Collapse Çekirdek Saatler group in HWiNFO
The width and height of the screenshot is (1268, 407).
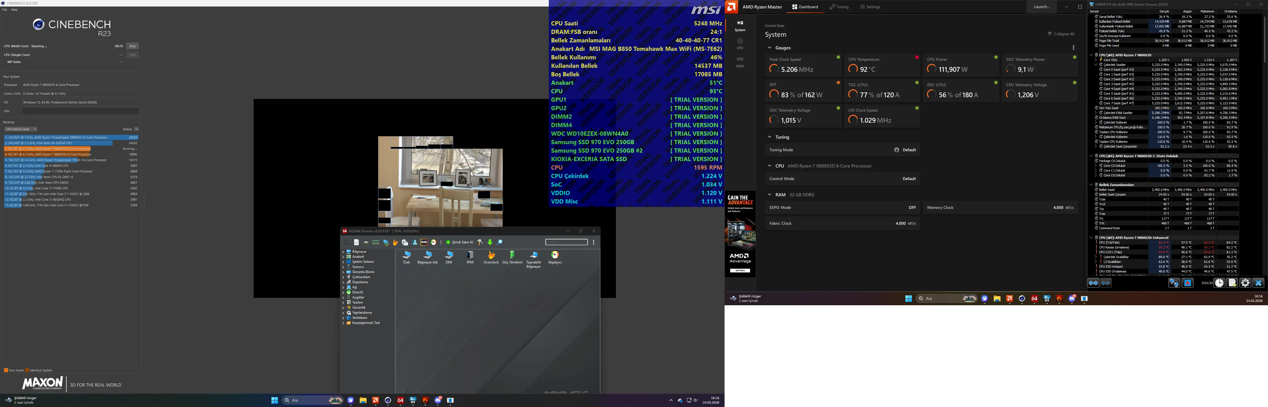click(x=1096, y=65)
